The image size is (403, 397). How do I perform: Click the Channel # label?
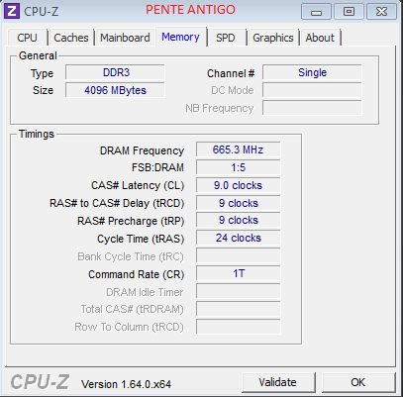point(231,73)
